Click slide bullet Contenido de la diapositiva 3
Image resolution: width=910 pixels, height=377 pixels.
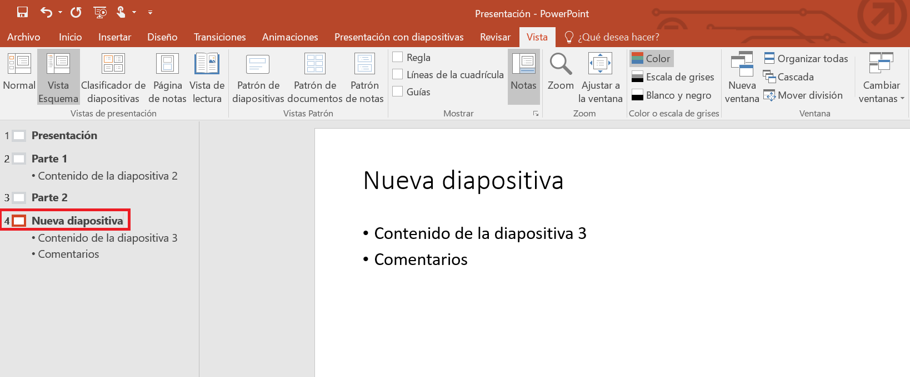(481, 233)
